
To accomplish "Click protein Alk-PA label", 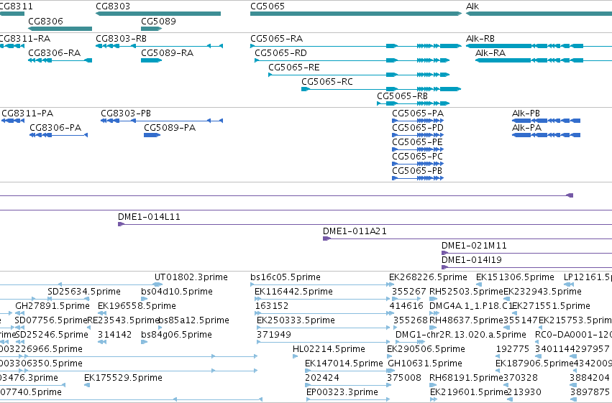I will tap(526, 128).
